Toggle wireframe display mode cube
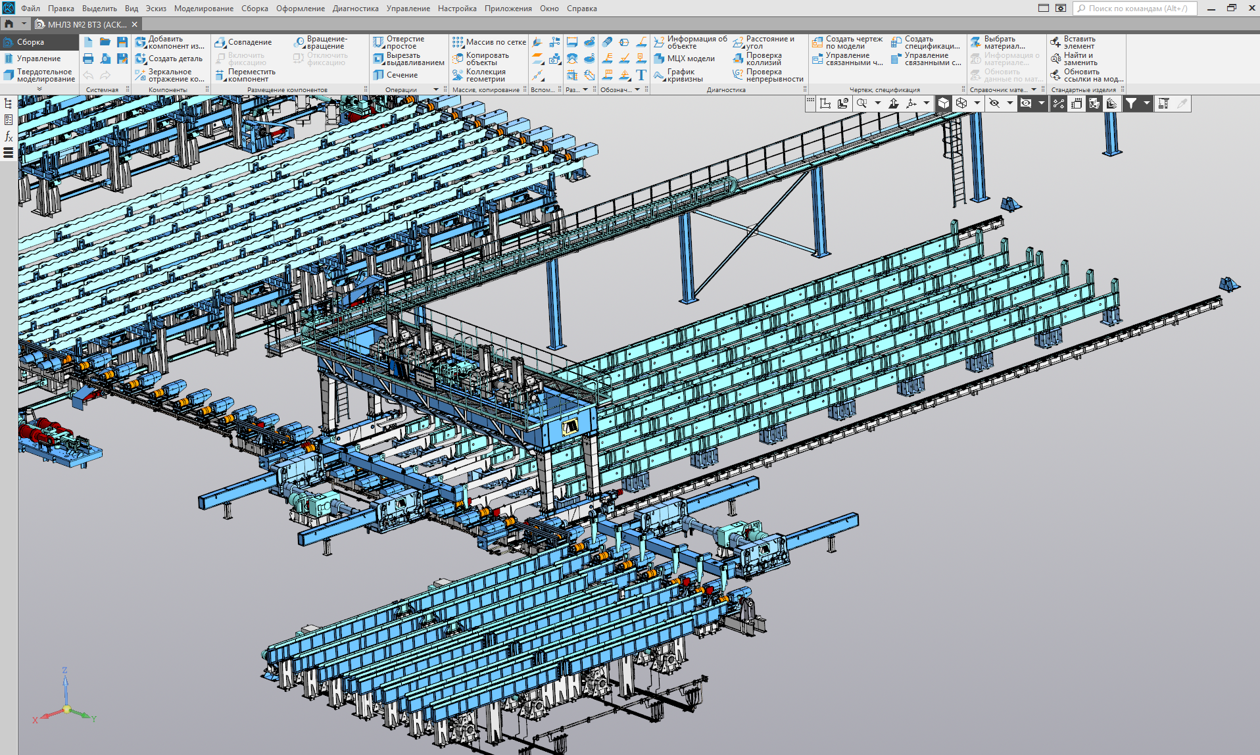Screen dimensions: 1260x755 point(961,103)
